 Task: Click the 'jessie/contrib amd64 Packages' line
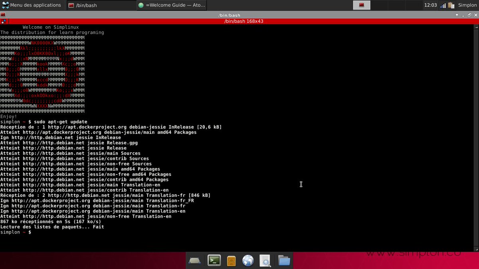84,179
